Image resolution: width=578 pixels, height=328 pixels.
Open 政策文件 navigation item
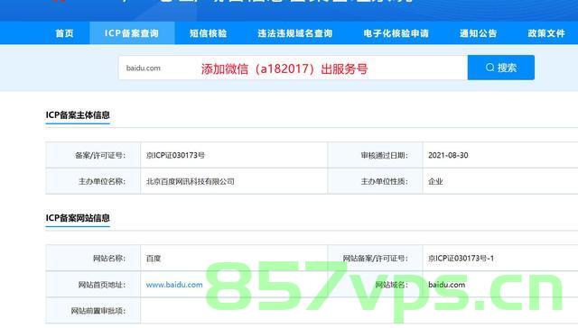(546, 33)
